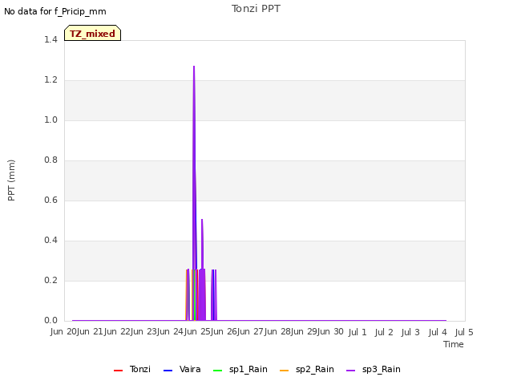Click the second purple peak near 0.5 mm

pyautogui.click(x=202, y=220)
